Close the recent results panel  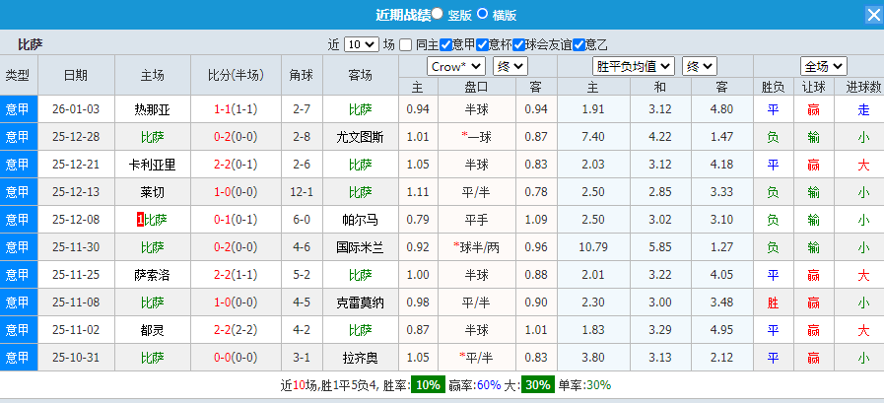[x=873, y=15]
